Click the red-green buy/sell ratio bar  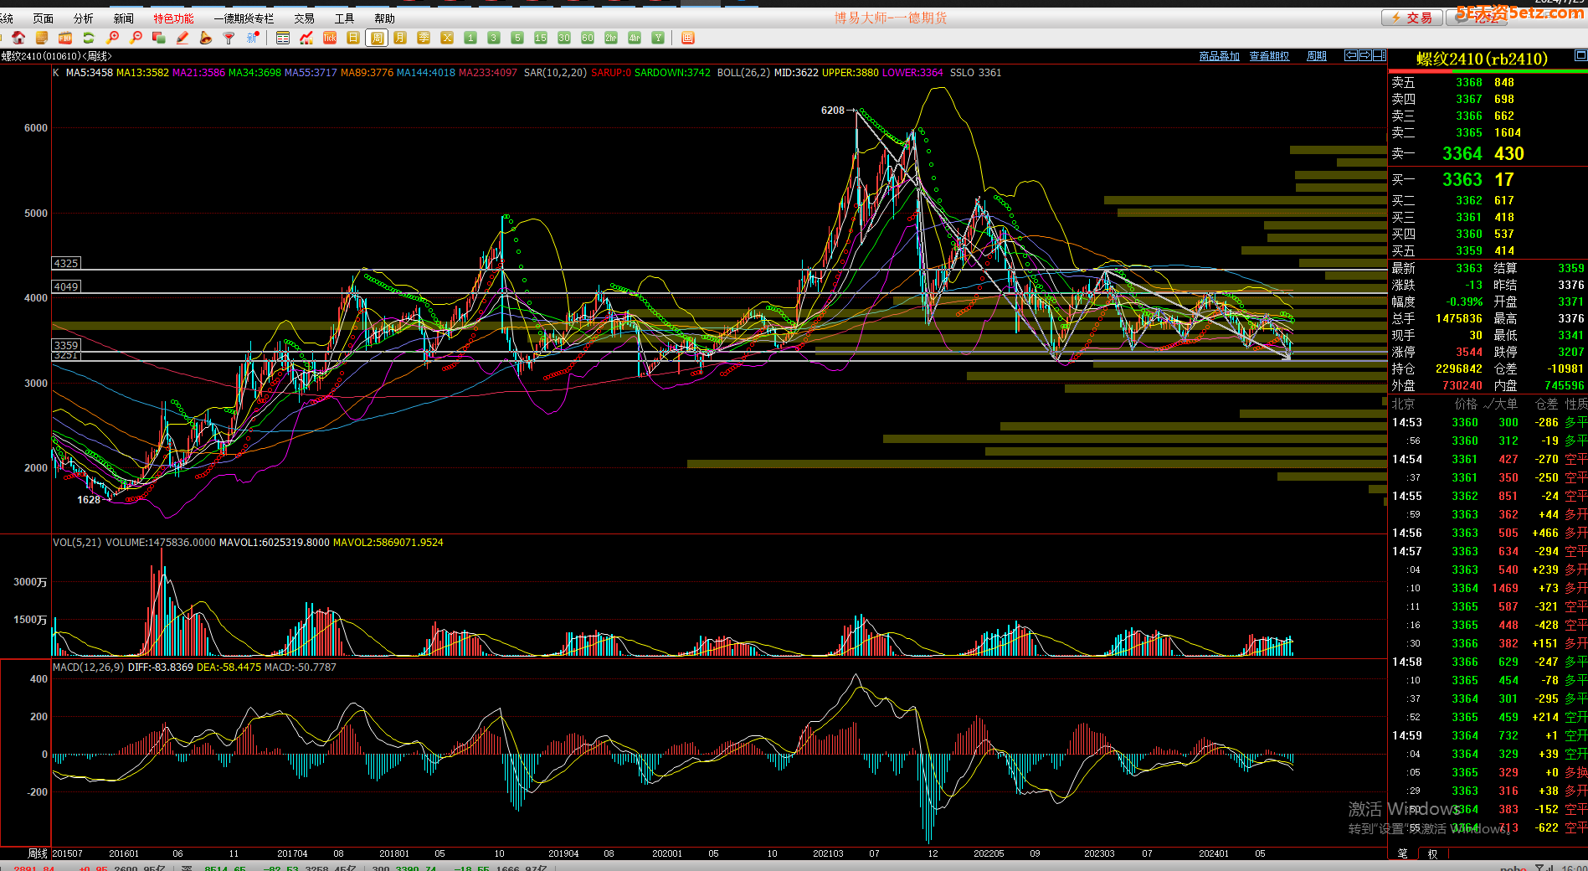point(1488,71)
